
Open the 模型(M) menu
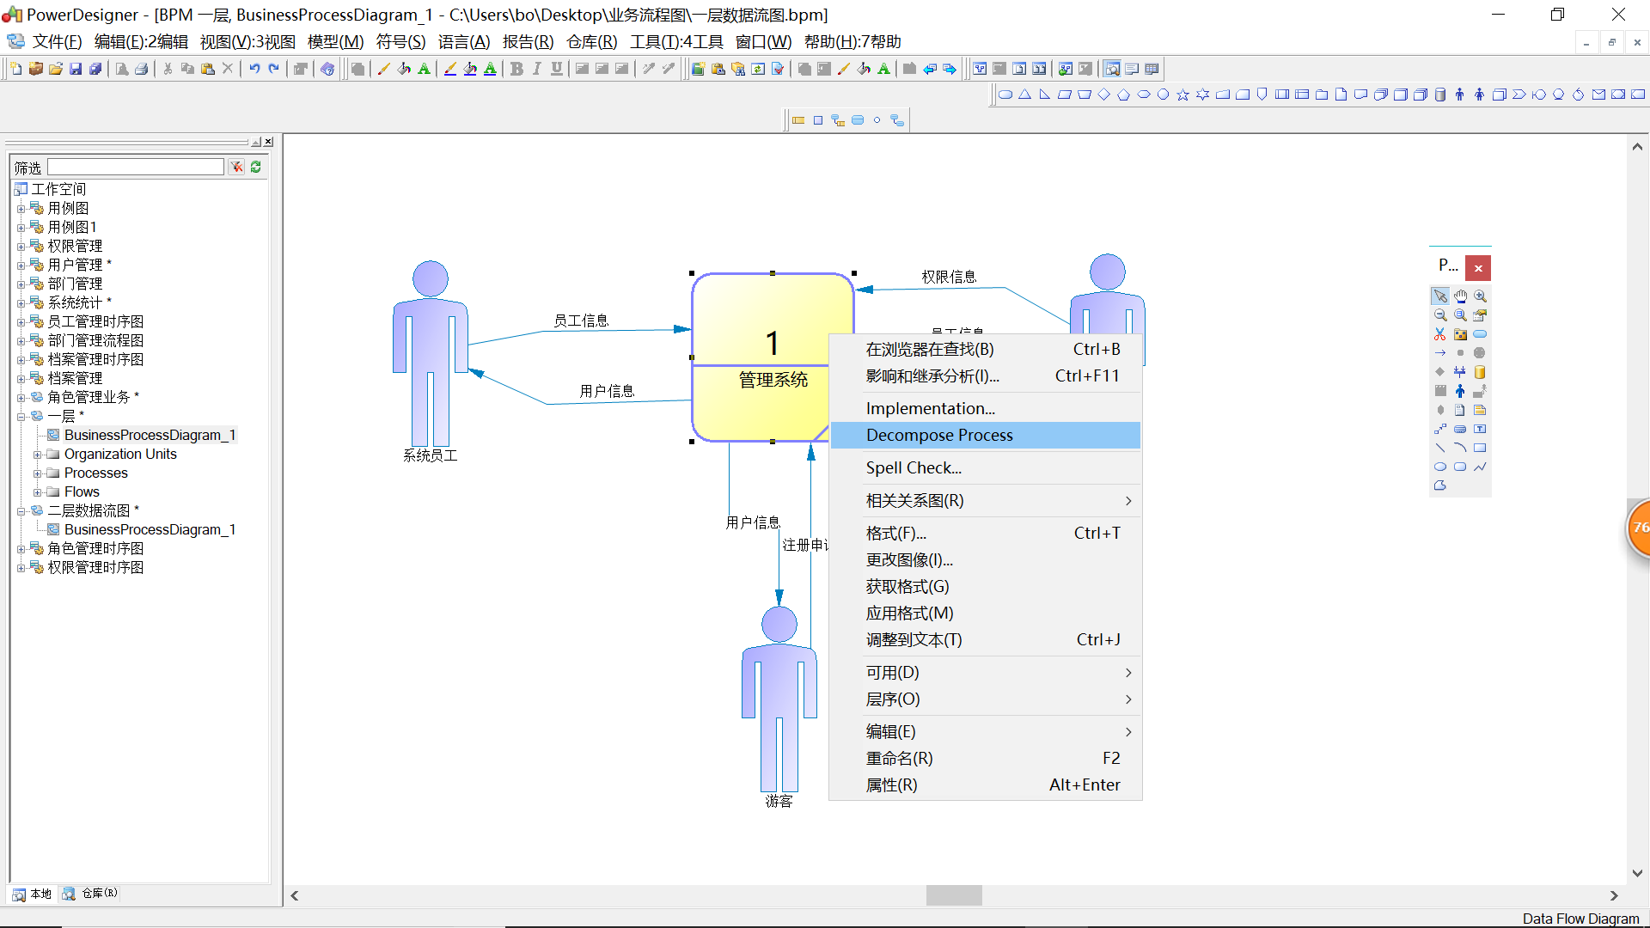point(336,41)
